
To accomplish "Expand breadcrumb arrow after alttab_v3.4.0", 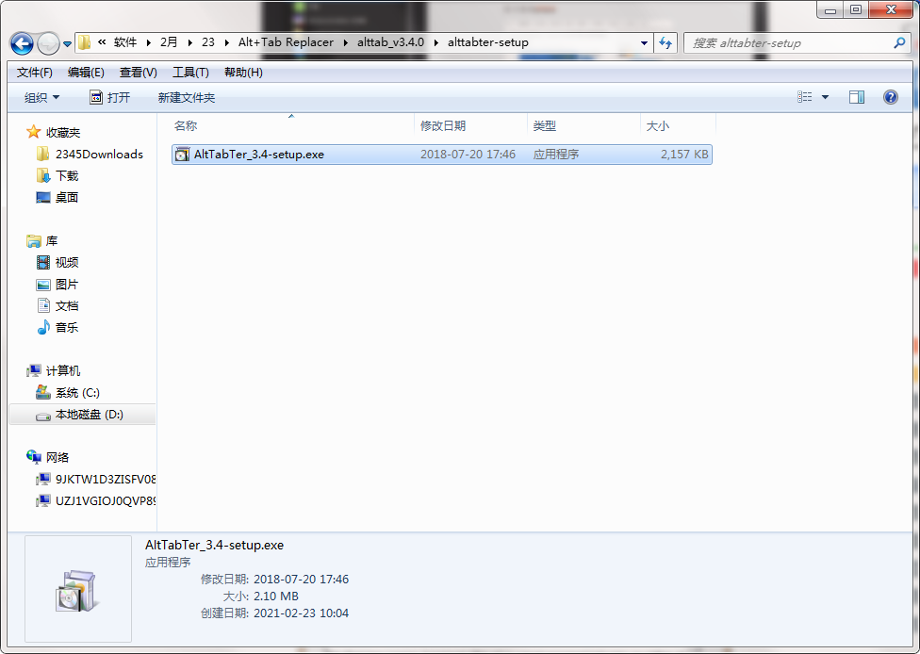I will click(435, 42).
